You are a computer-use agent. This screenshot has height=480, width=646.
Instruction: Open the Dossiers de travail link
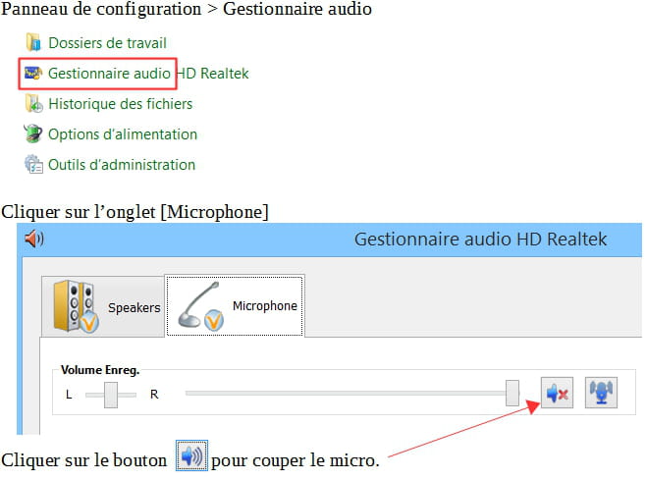tap(107, 43)
